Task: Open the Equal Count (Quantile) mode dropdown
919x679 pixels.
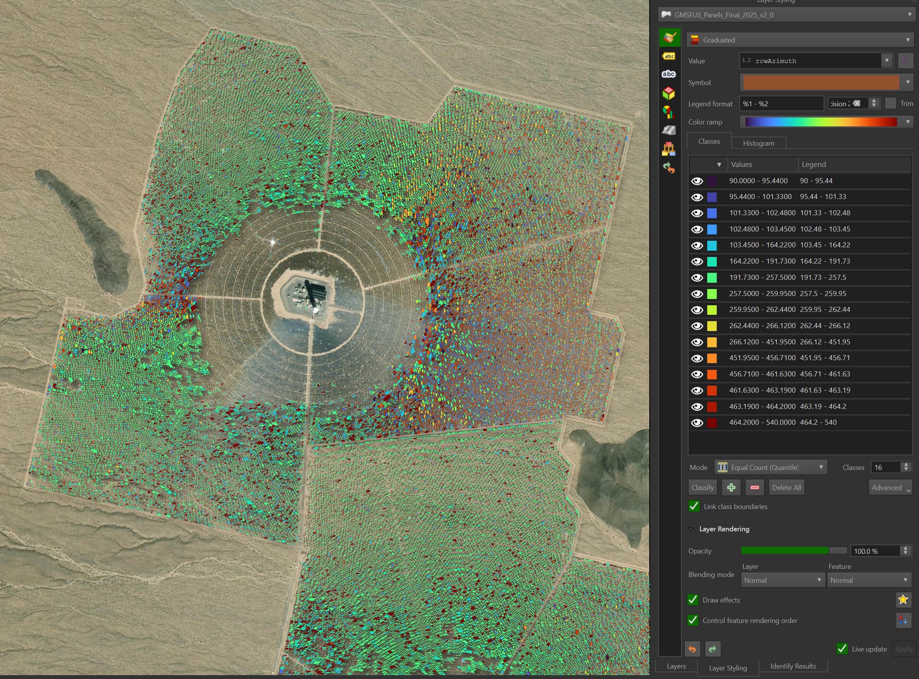Action: 771,467
